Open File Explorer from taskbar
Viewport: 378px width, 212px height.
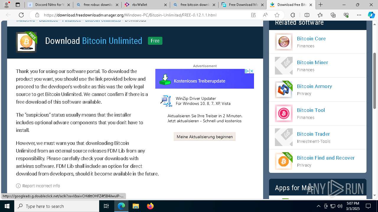136,206
